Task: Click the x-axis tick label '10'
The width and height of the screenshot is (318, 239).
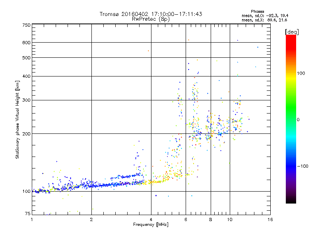Action: (230, 219)
